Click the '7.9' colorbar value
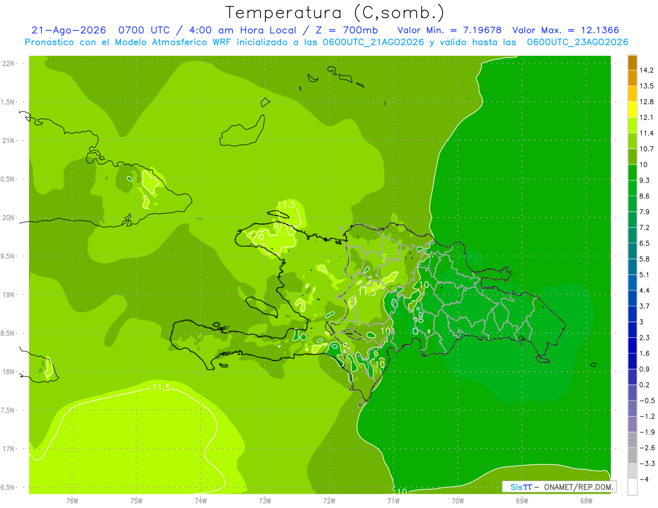The image size is (658, 508). coord(645,212)
